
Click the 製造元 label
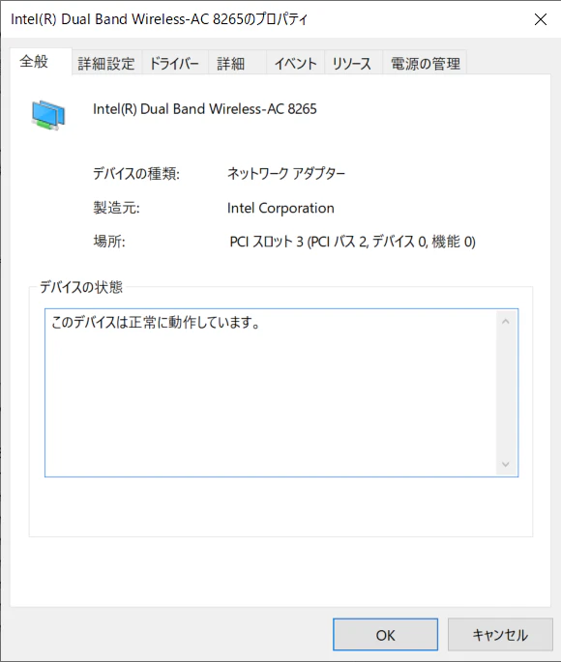pos(116,208)
